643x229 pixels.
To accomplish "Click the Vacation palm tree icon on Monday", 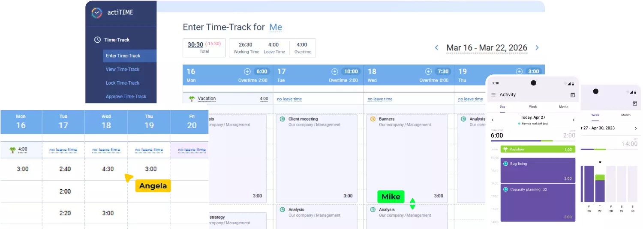I will 192,99.
